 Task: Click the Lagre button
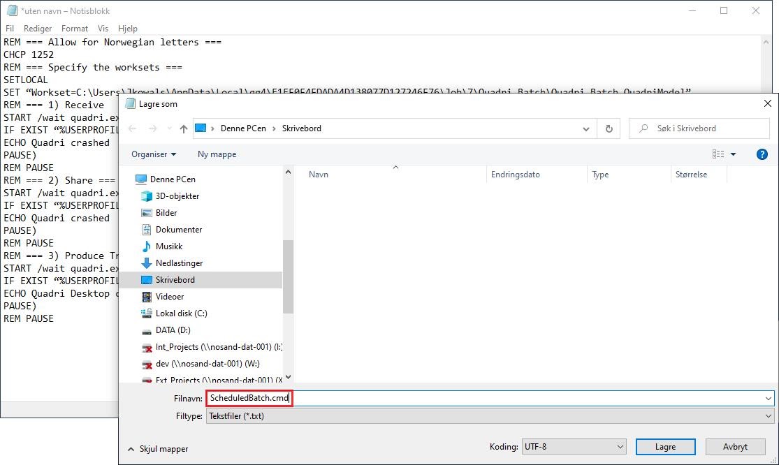click(x=665, y=447)
